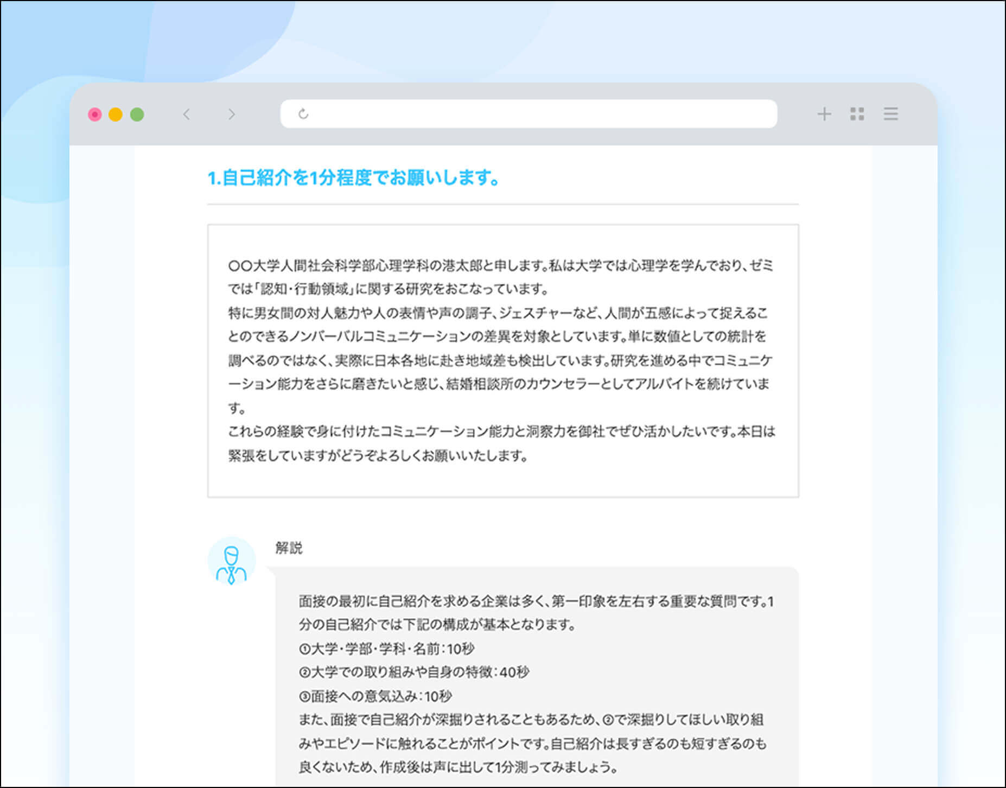The height and width of the screenshot is (788, 1006).
Task: Click the line ①大学・学部・学科・名前：10秒
Action: click(x=386, y=649)
